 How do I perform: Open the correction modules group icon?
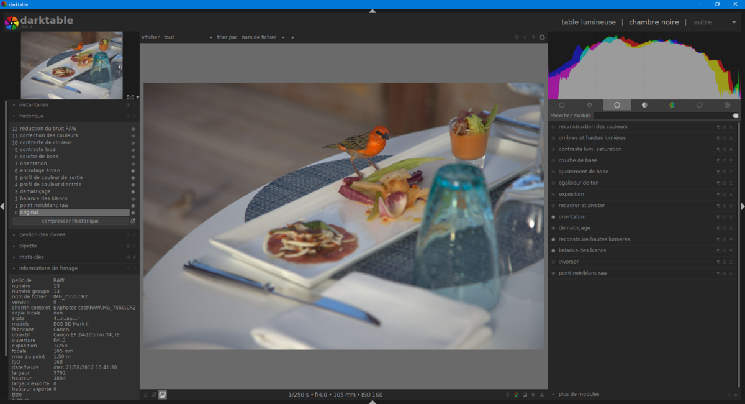point(700,105)
